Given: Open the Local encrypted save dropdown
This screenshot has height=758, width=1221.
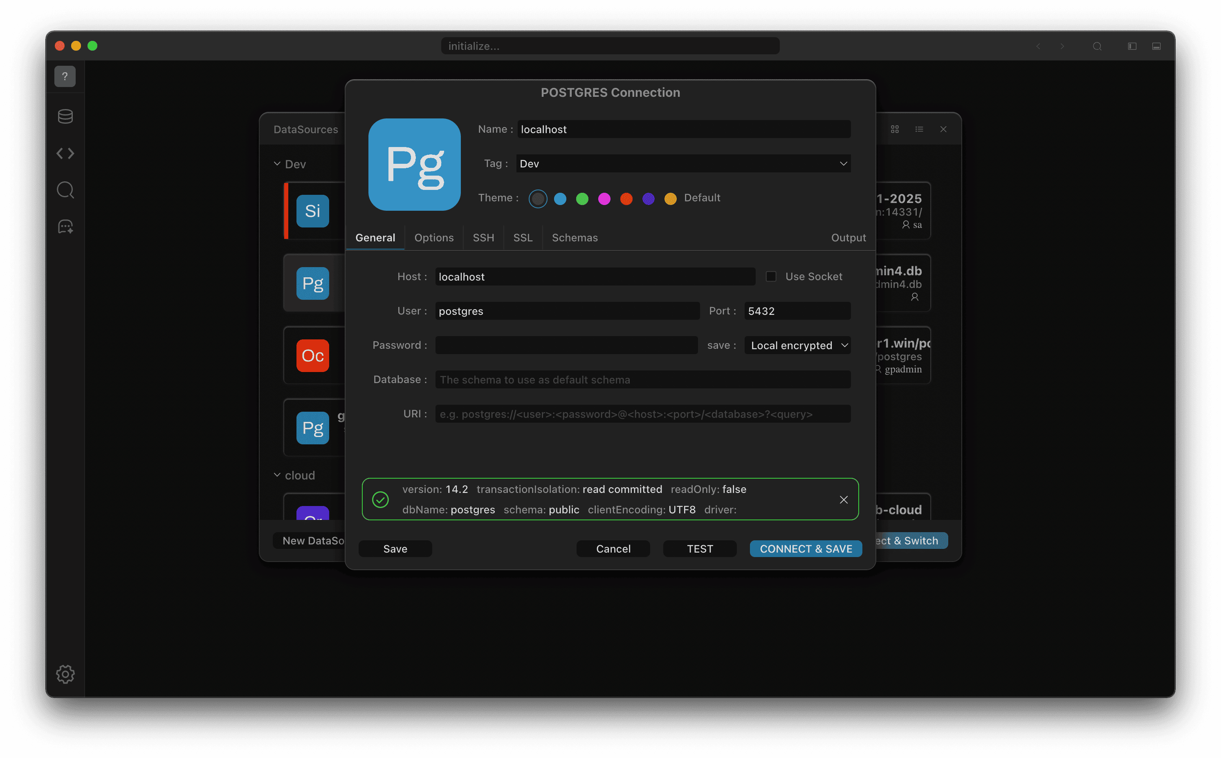Looking at the screenshot, I should click(x=797, y=346).
